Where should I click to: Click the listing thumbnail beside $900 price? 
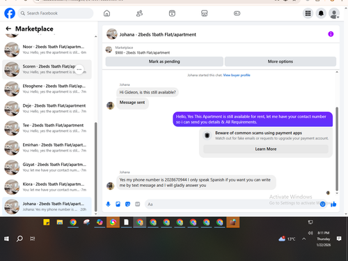(x=109, y=50)
